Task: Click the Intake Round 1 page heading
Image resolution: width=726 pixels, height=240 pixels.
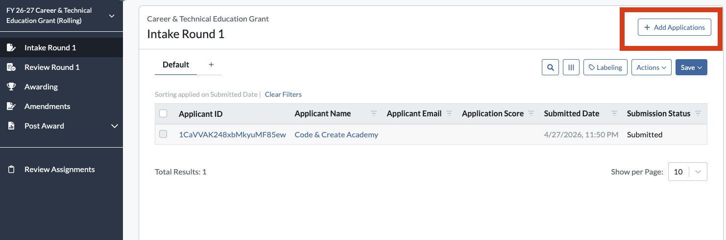Action: tap(186, 34)
